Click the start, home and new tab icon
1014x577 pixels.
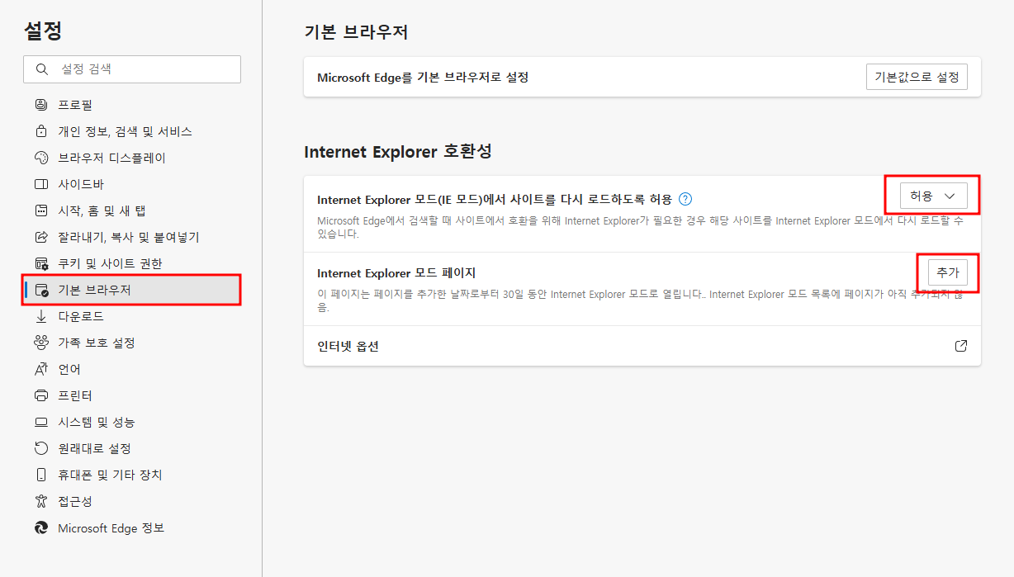(x=41, y=210)
